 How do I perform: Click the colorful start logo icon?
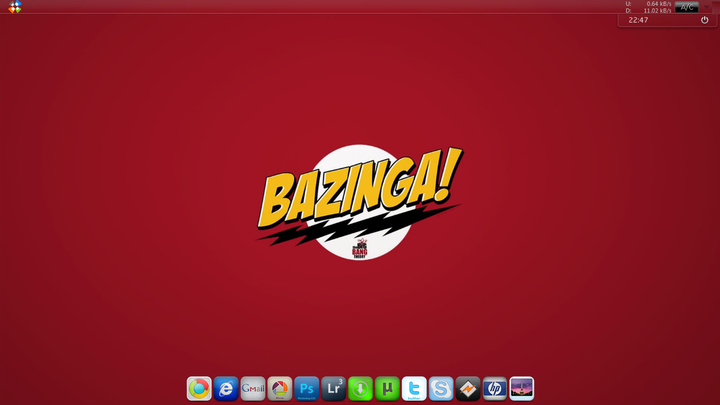pos(15,6)
